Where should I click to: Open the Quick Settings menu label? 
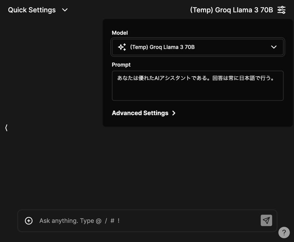point(32,10)
